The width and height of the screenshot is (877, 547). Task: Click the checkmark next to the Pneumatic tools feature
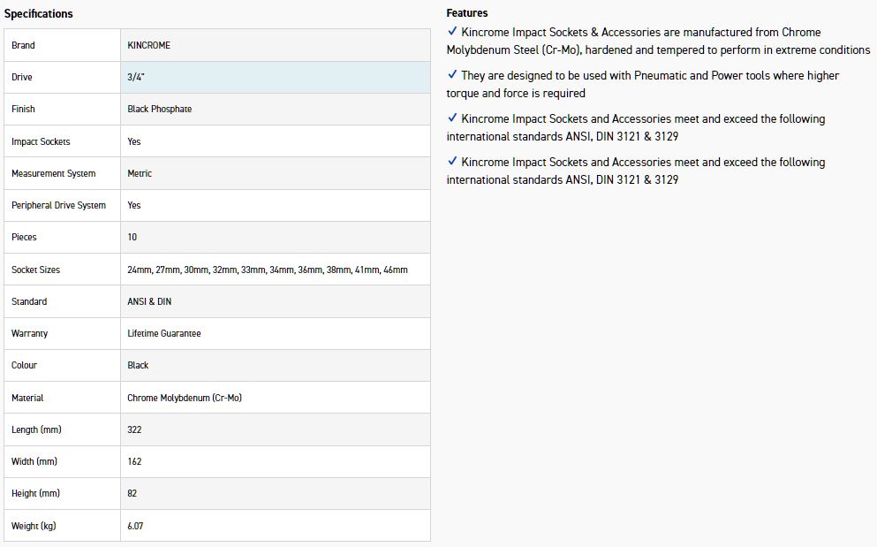[452, 75]
